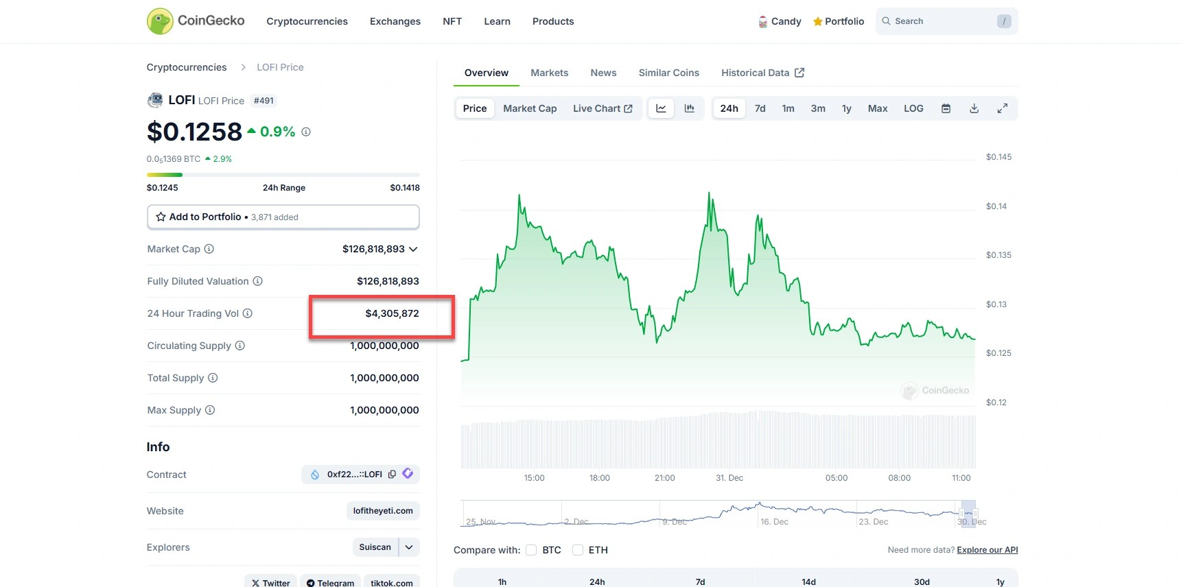The width and height of the screenshot is (1181, 587).
Task: Switch to candlestick chart icon
Action: point(690,108)
